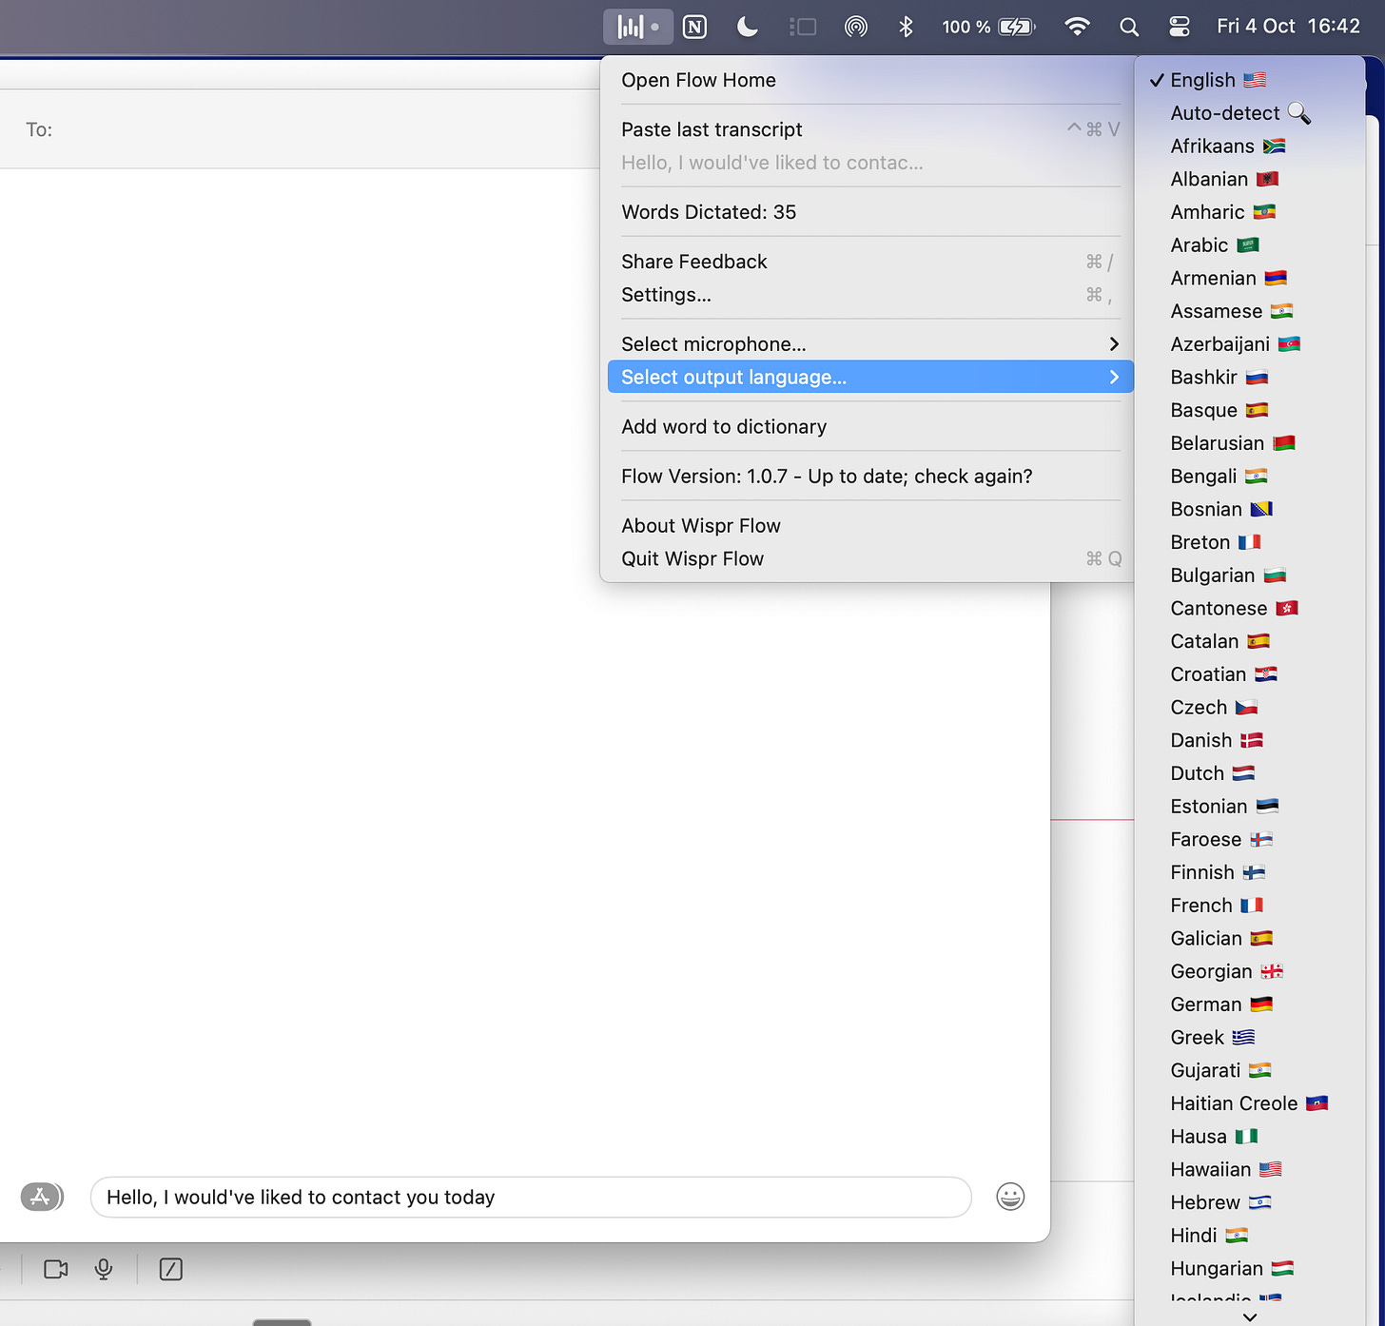Screen dimensions: 1385x1326
Task: Click the message text input field
Action: (x=531, y=1197)
